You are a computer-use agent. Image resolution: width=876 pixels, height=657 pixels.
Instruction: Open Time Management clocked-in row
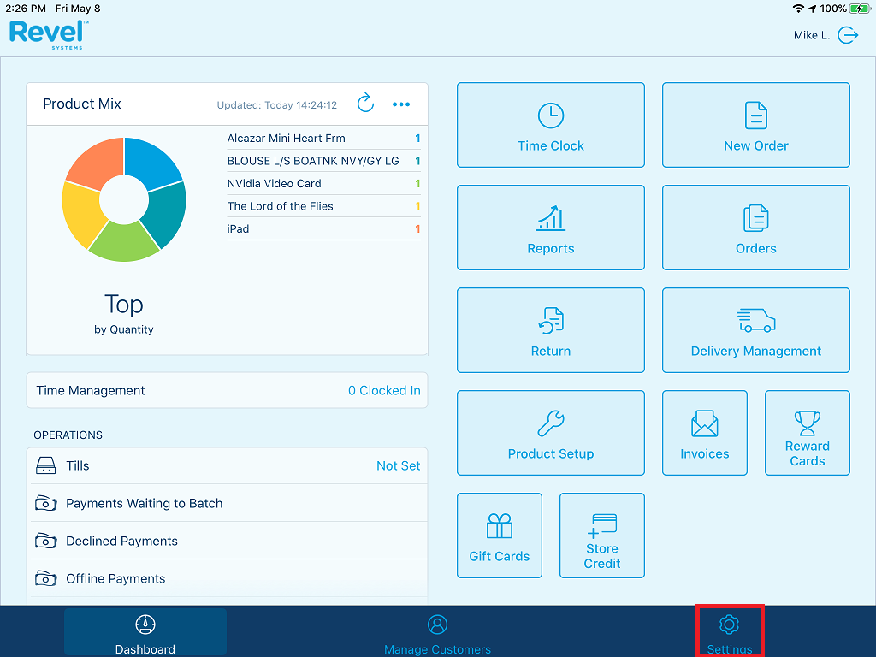[227, 390]
